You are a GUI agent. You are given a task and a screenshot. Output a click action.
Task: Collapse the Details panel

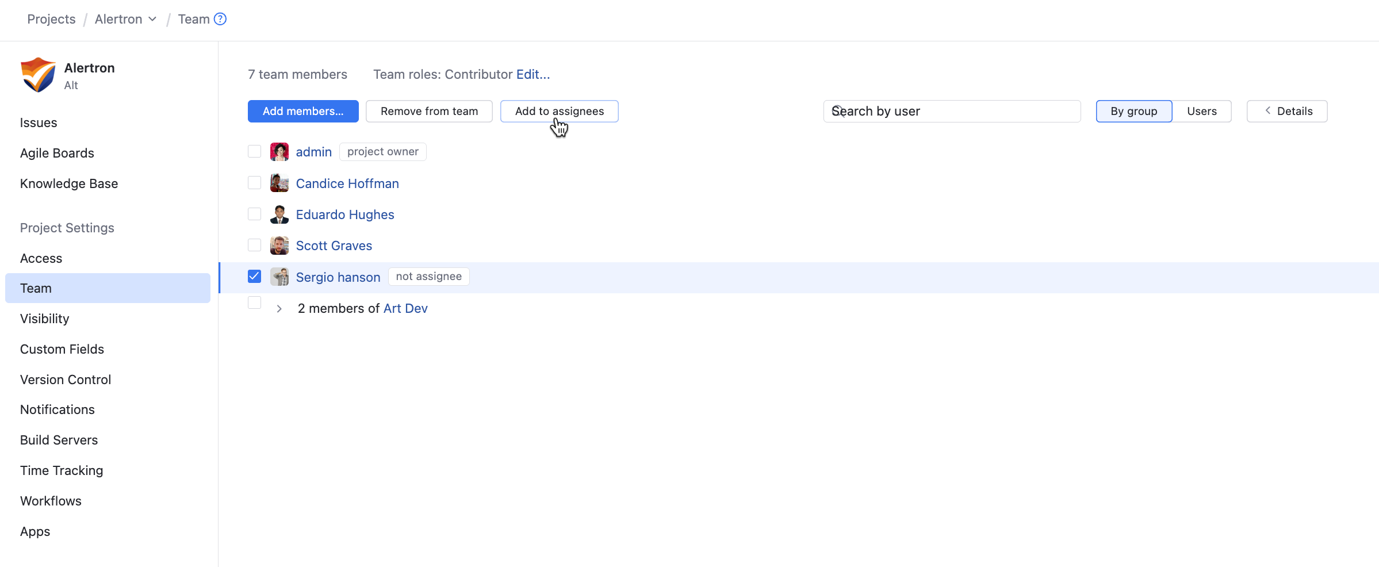point(1286,111)
